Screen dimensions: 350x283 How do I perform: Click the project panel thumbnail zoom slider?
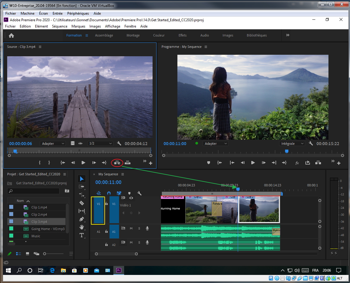coord(45,254)
